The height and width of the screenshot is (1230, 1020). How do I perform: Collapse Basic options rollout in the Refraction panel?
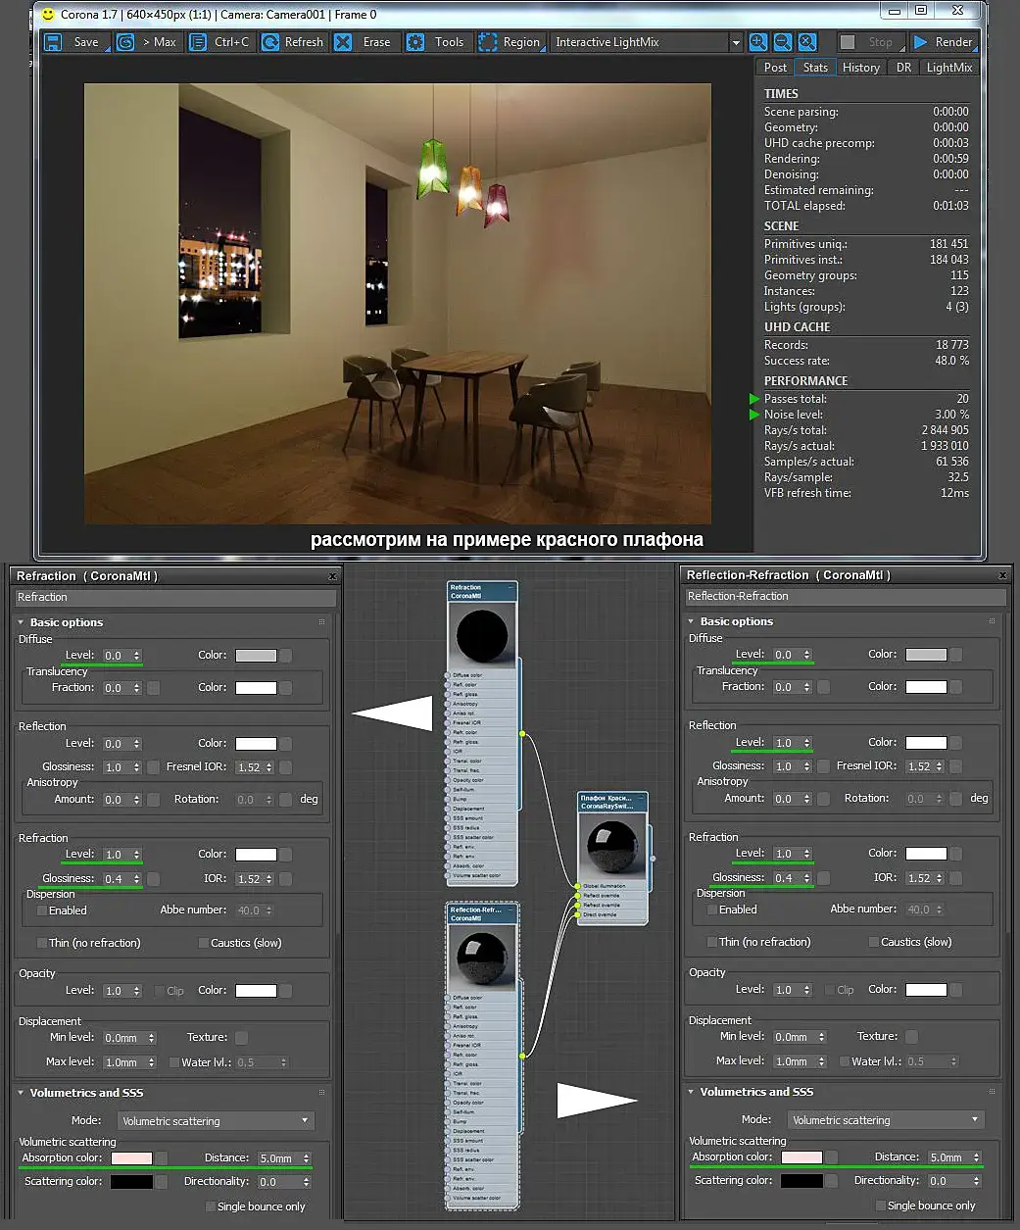point(21,623)
